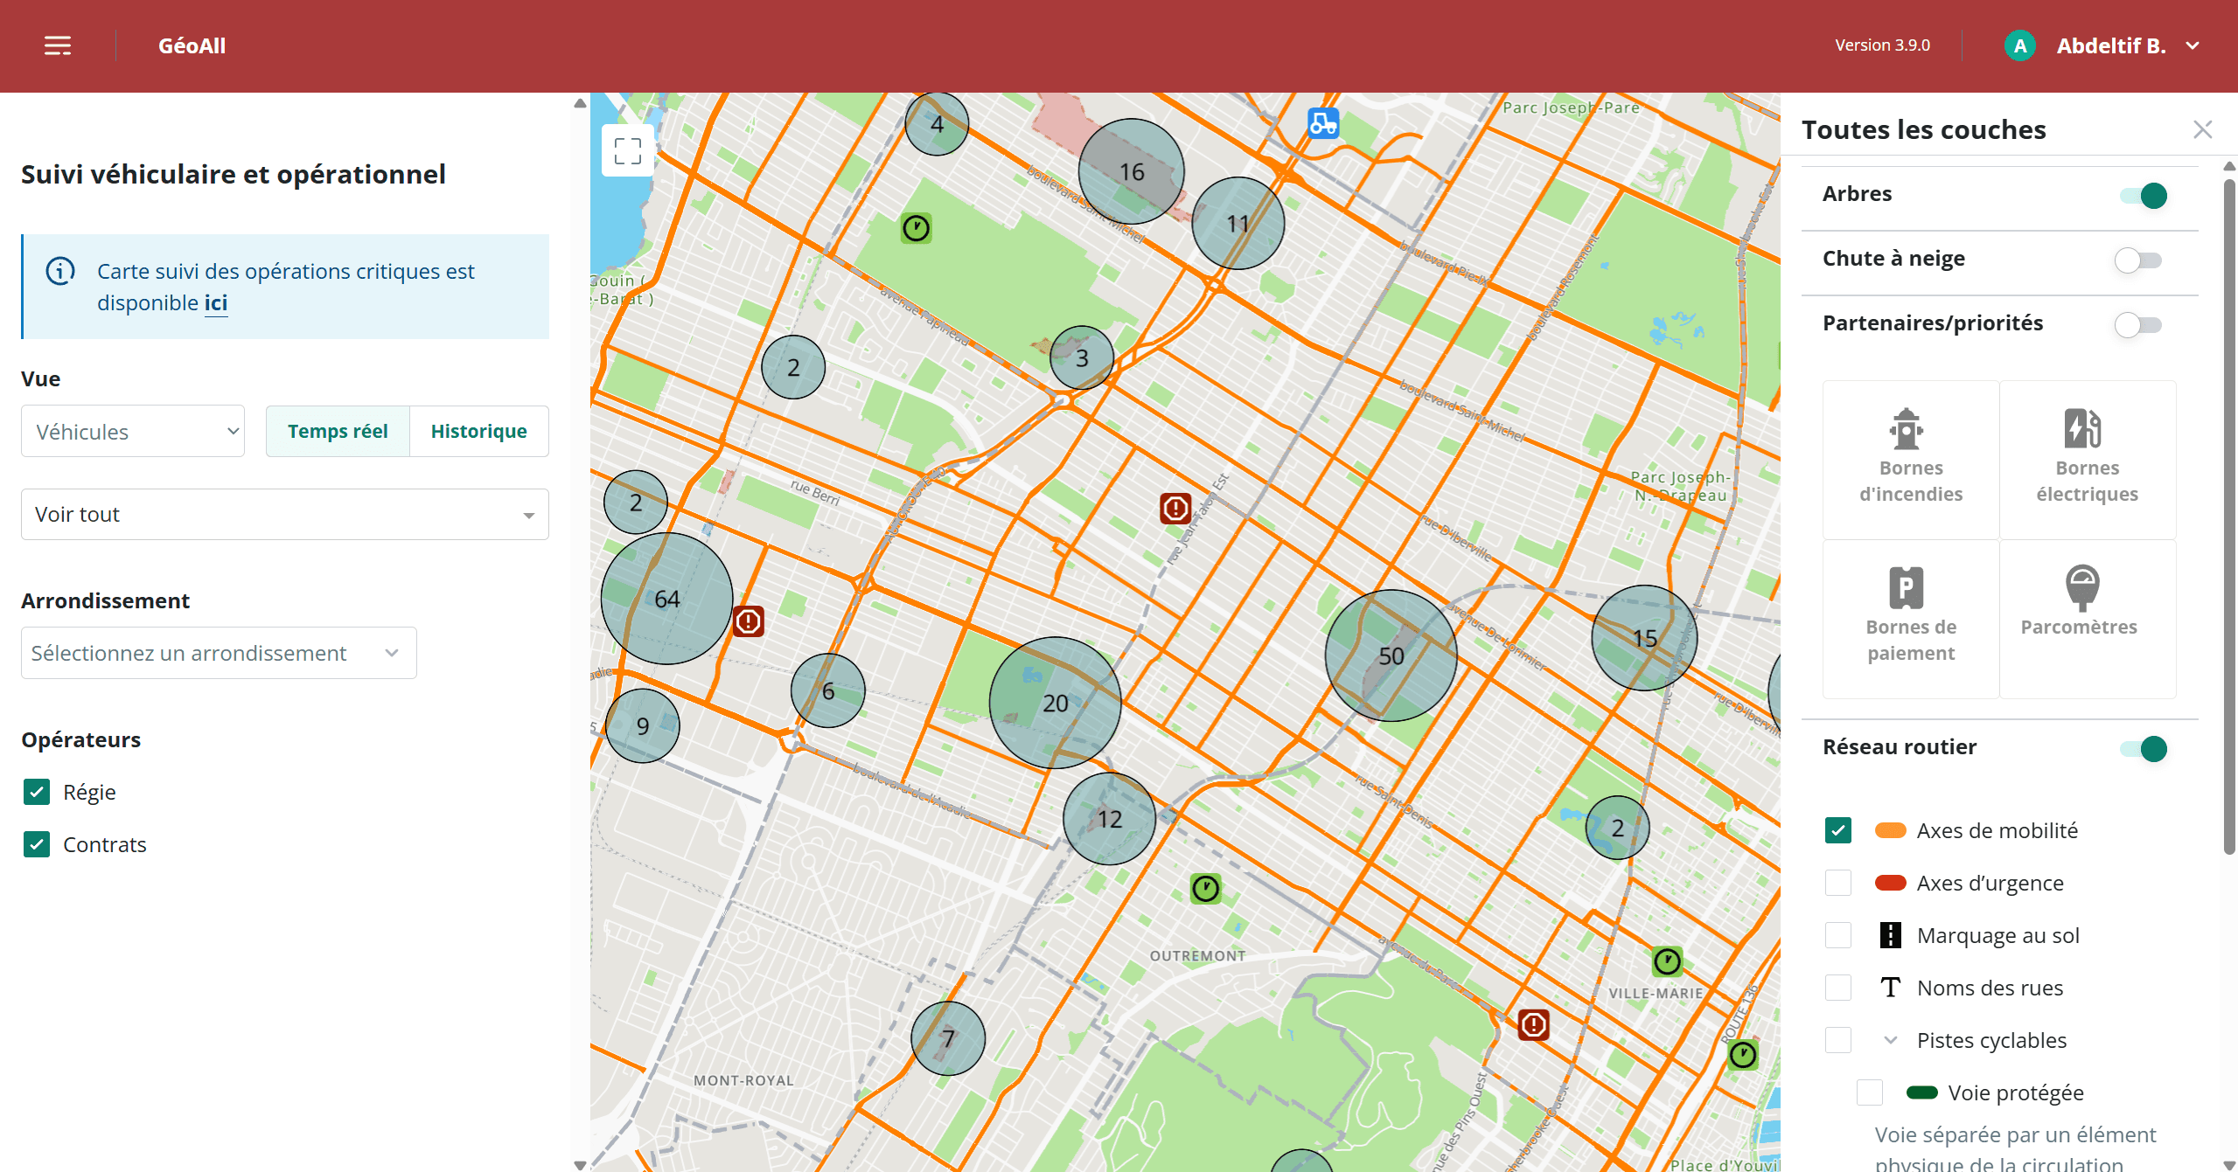This screenshot has width=2238, height=1172.
Task: Open the arrondissement selection dropdown
Action: point(218,652)
